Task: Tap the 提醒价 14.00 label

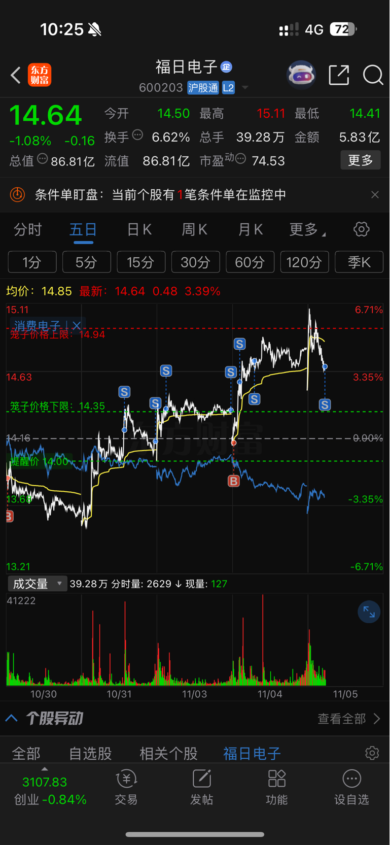Action: 39,461
